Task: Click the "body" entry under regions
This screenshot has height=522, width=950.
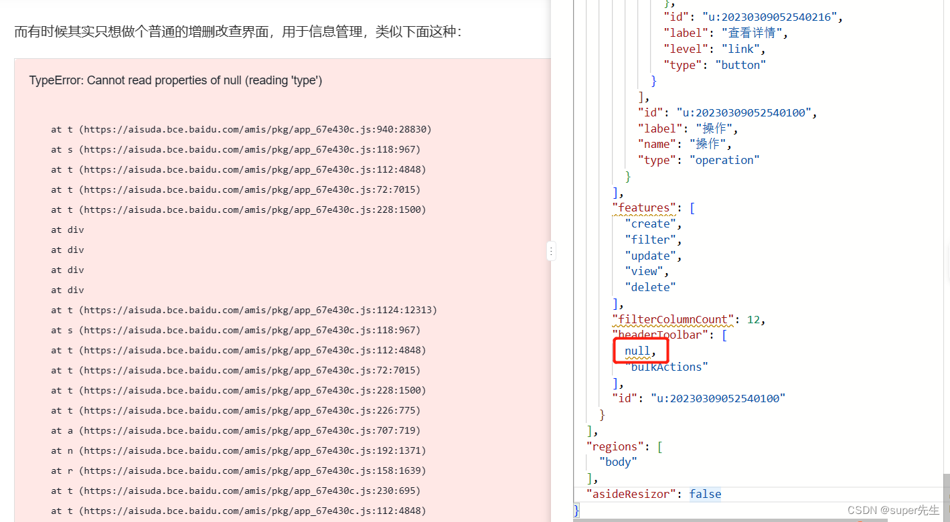Action: pyautogui.click(x=618, y=462)
